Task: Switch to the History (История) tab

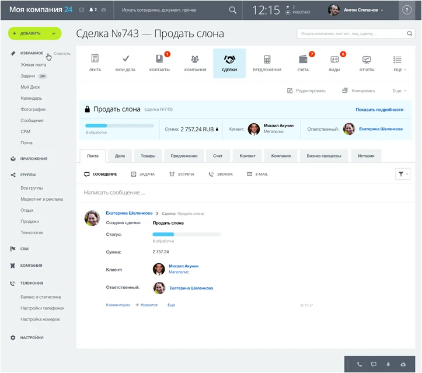Action: (366, 156)
